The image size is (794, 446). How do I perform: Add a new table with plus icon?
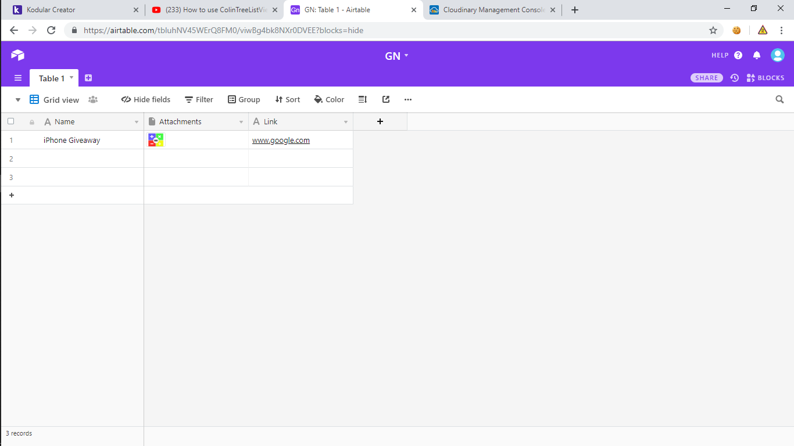(88, 78)
